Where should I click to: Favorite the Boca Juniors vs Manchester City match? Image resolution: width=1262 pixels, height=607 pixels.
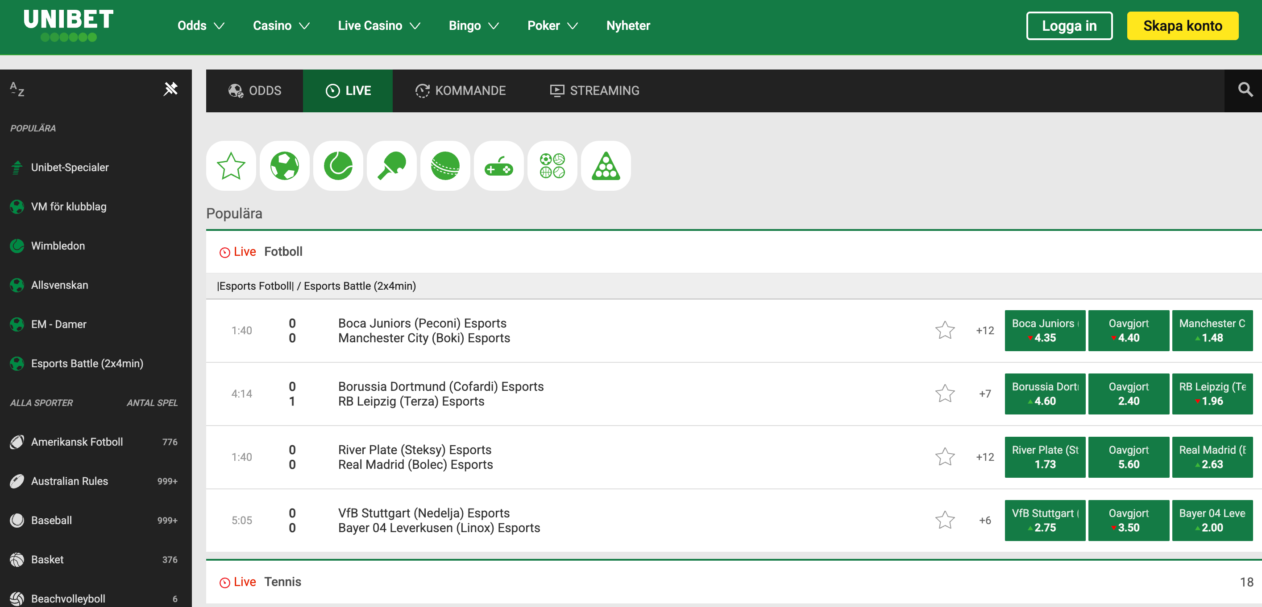[x=945, y=331]
